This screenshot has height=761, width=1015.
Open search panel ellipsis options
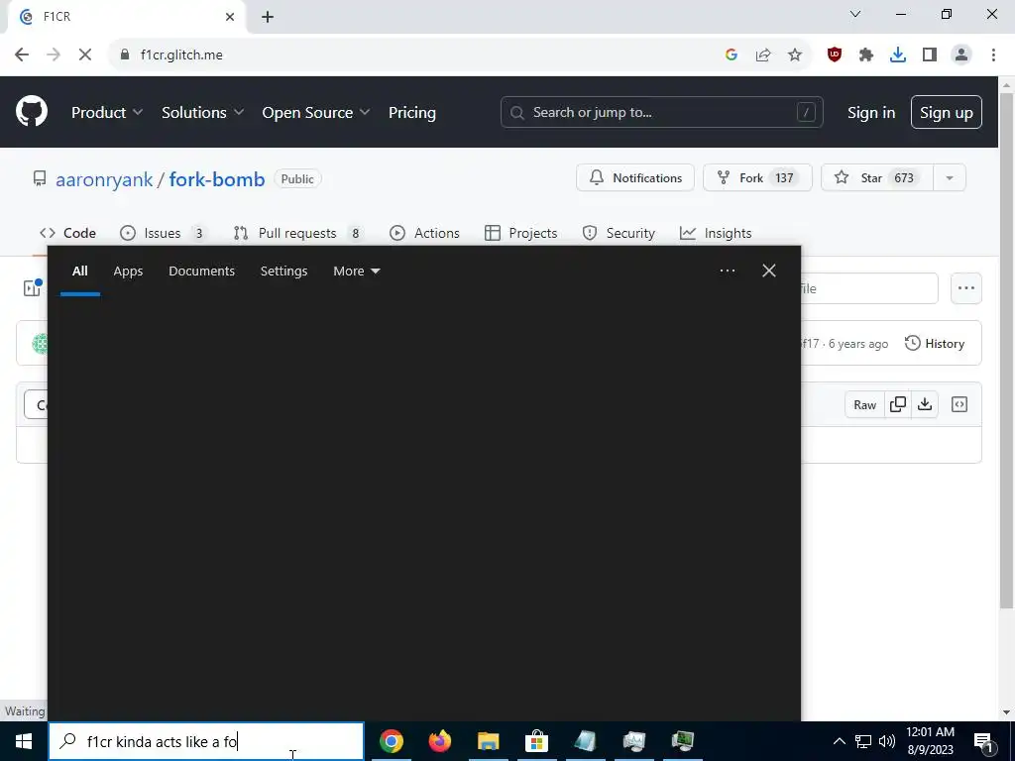coord(727,271)
